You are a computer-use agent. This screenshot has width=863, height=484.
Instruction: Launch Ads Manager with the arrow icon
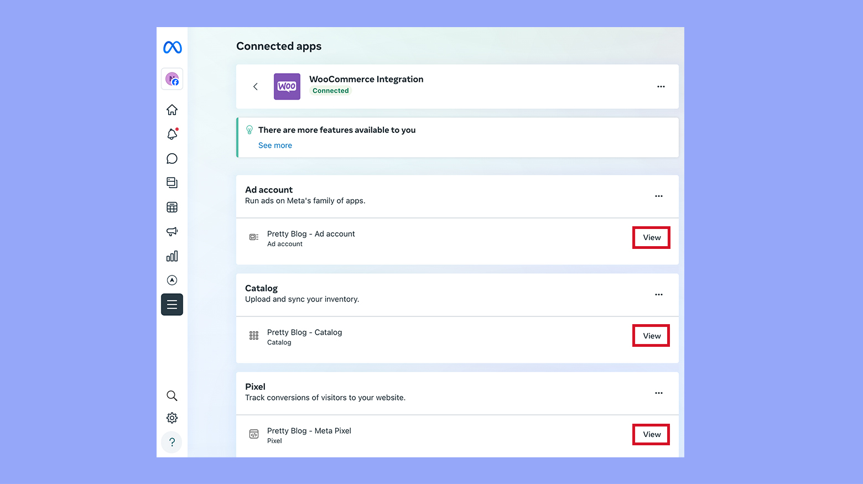(172, 280)
